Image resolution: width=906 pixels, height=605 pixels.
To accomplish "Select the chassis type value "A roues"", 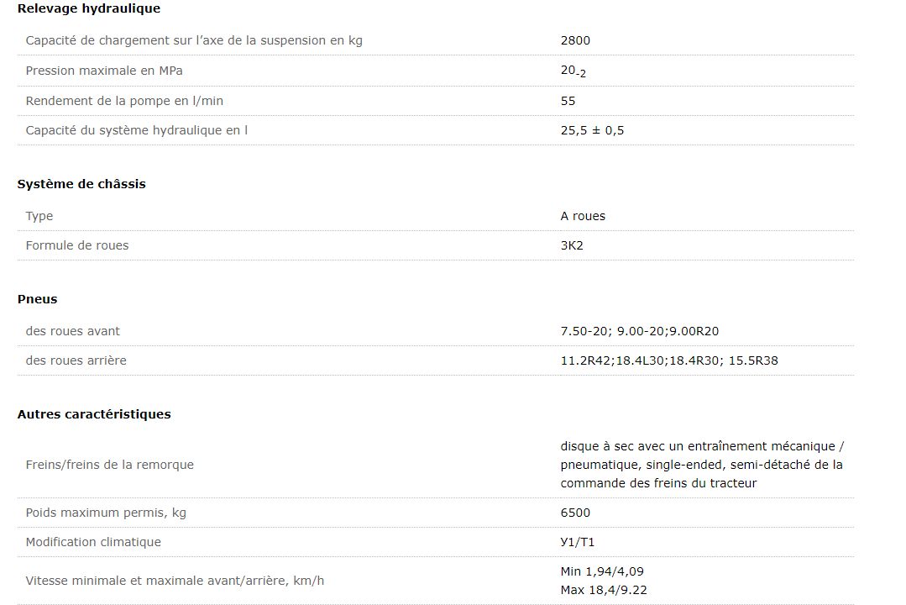I will 583,216.
